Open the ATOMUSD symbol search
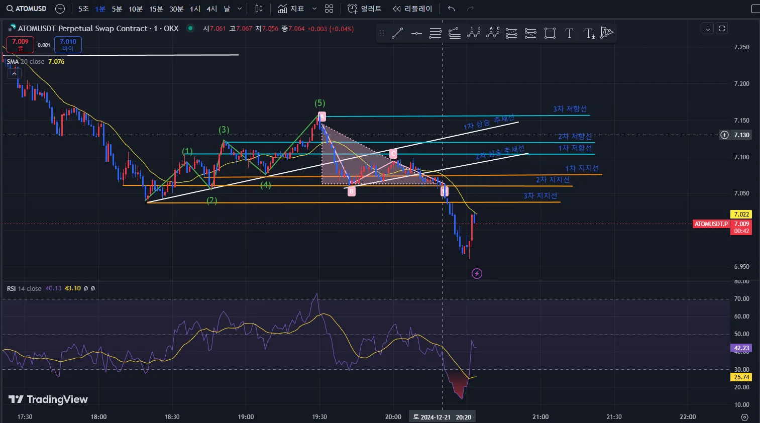This screenshot has height=423, width=760. pyautogui.click(x=26, y=9)
